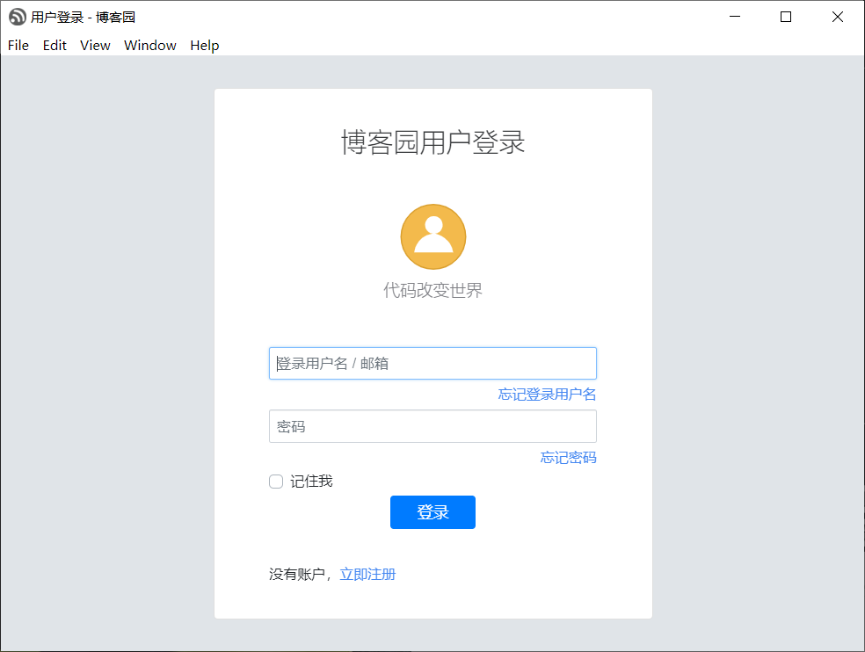The image size is (865, 652).
Task: Open the Window menu
Action: (150, 45)
